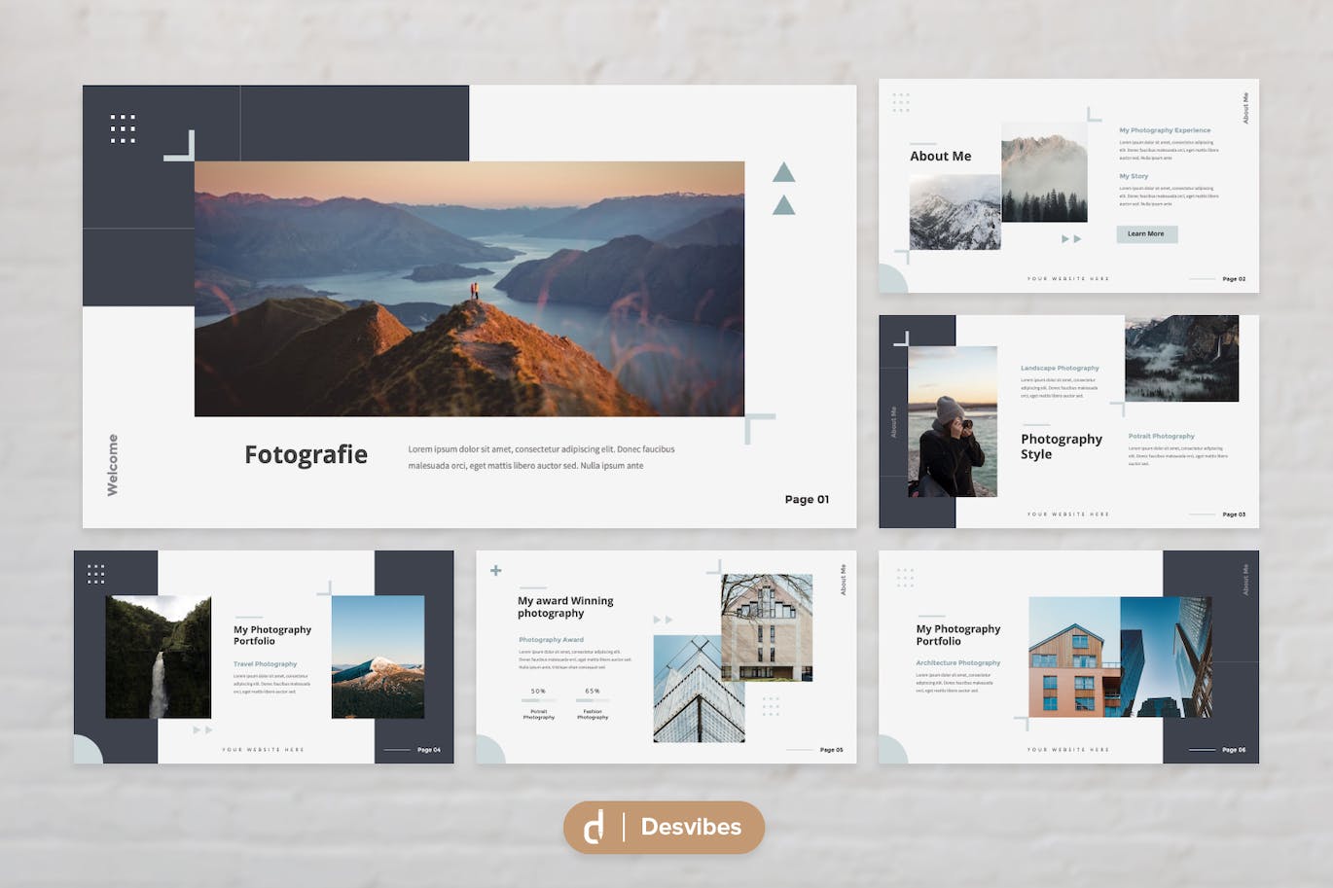
Task: Click the white dot-grid icon on the Page 04 slide
Action: pyautogui.click(x=95, y=574)
